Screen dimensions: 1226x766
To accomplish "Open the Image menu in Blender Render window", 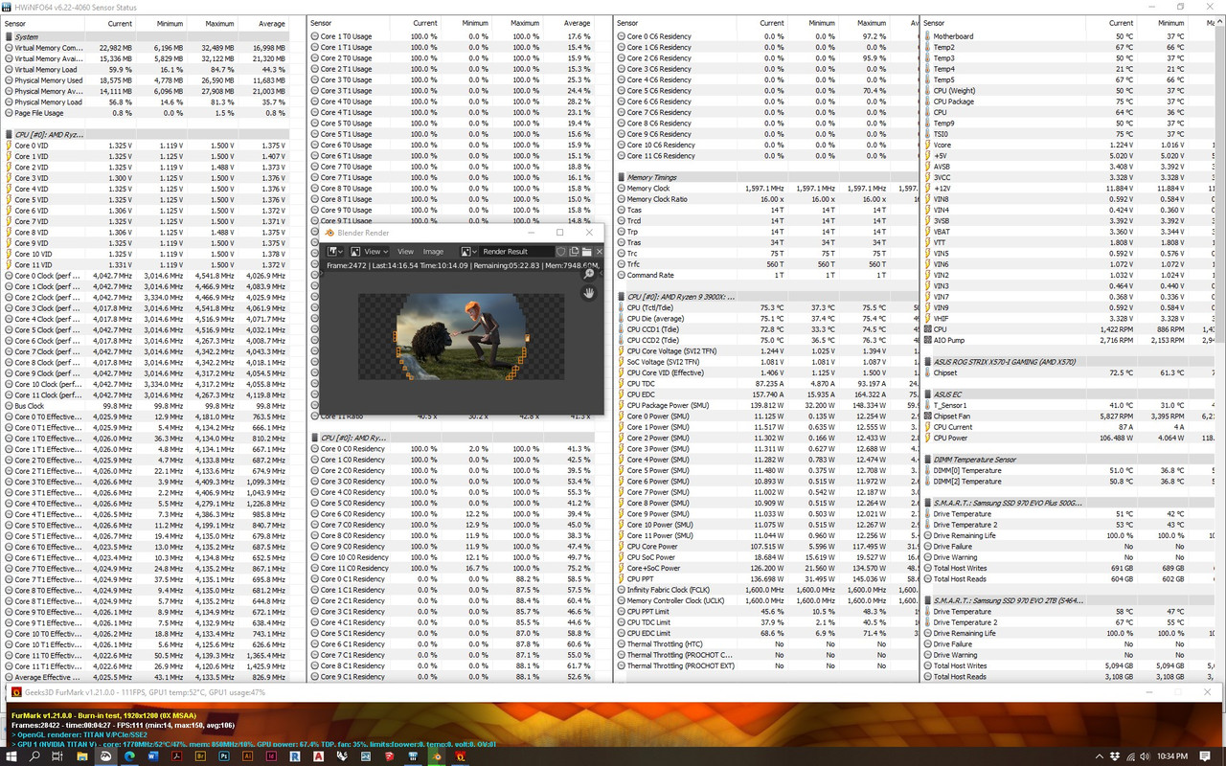I will [433, 252].
